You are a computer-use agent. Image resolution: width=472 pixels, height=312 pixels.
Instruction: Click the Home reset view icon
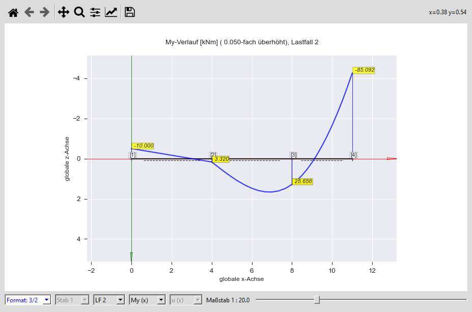pyautogui.click(x=13, y=12)
